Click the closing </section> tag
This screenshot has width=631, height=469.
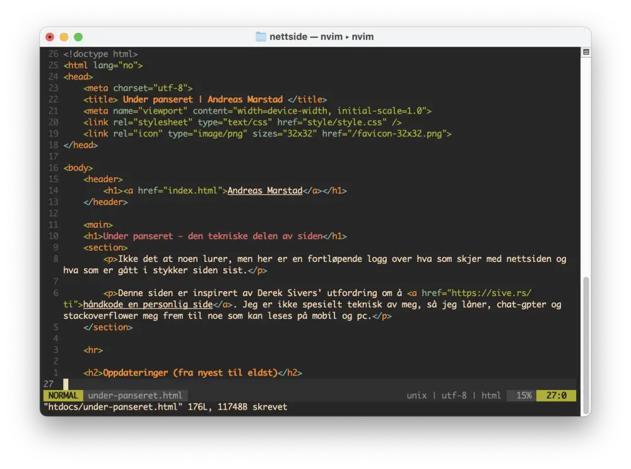pyautogui.click(x=108, y=327)
